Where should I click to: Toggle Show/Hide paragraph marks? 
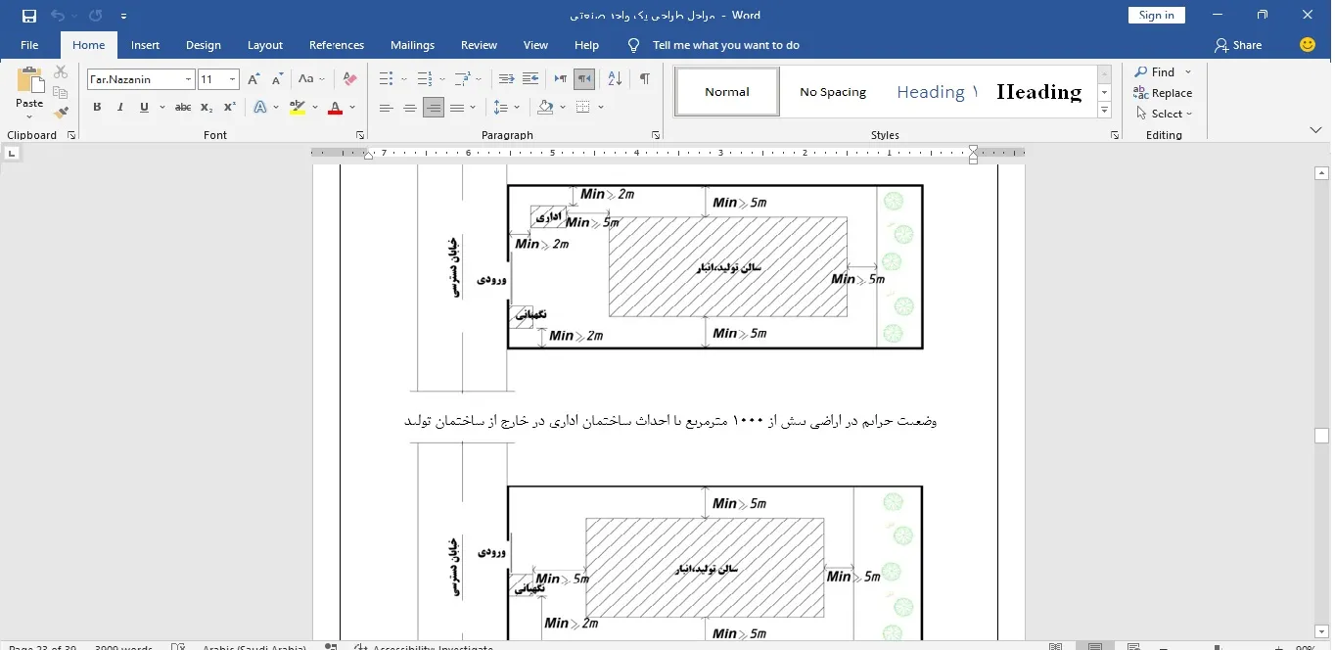pos(644,79)
